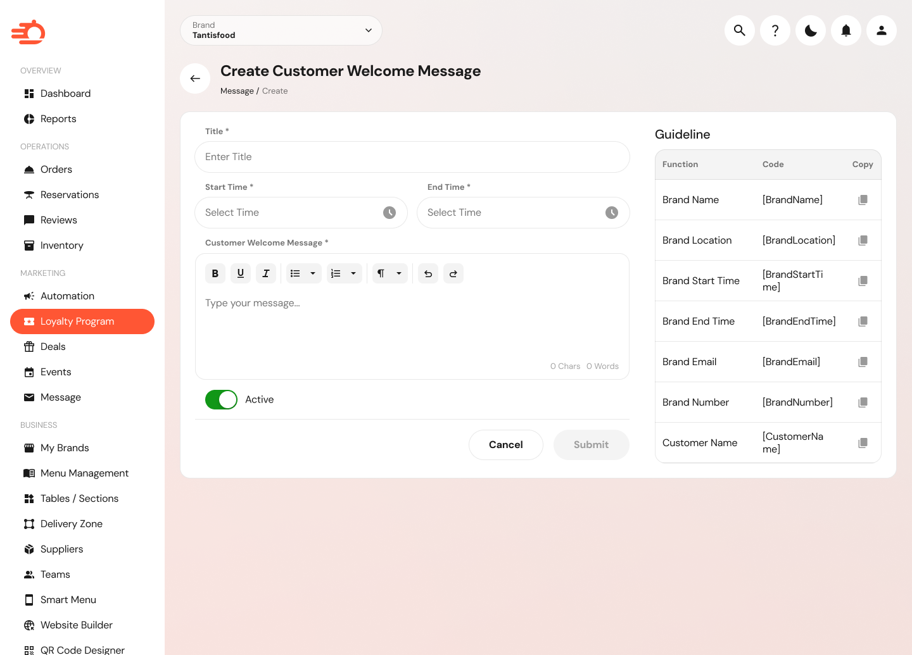Click the 'Guideline' heading
The image size is (912, 655).
(x=683, y=134)
